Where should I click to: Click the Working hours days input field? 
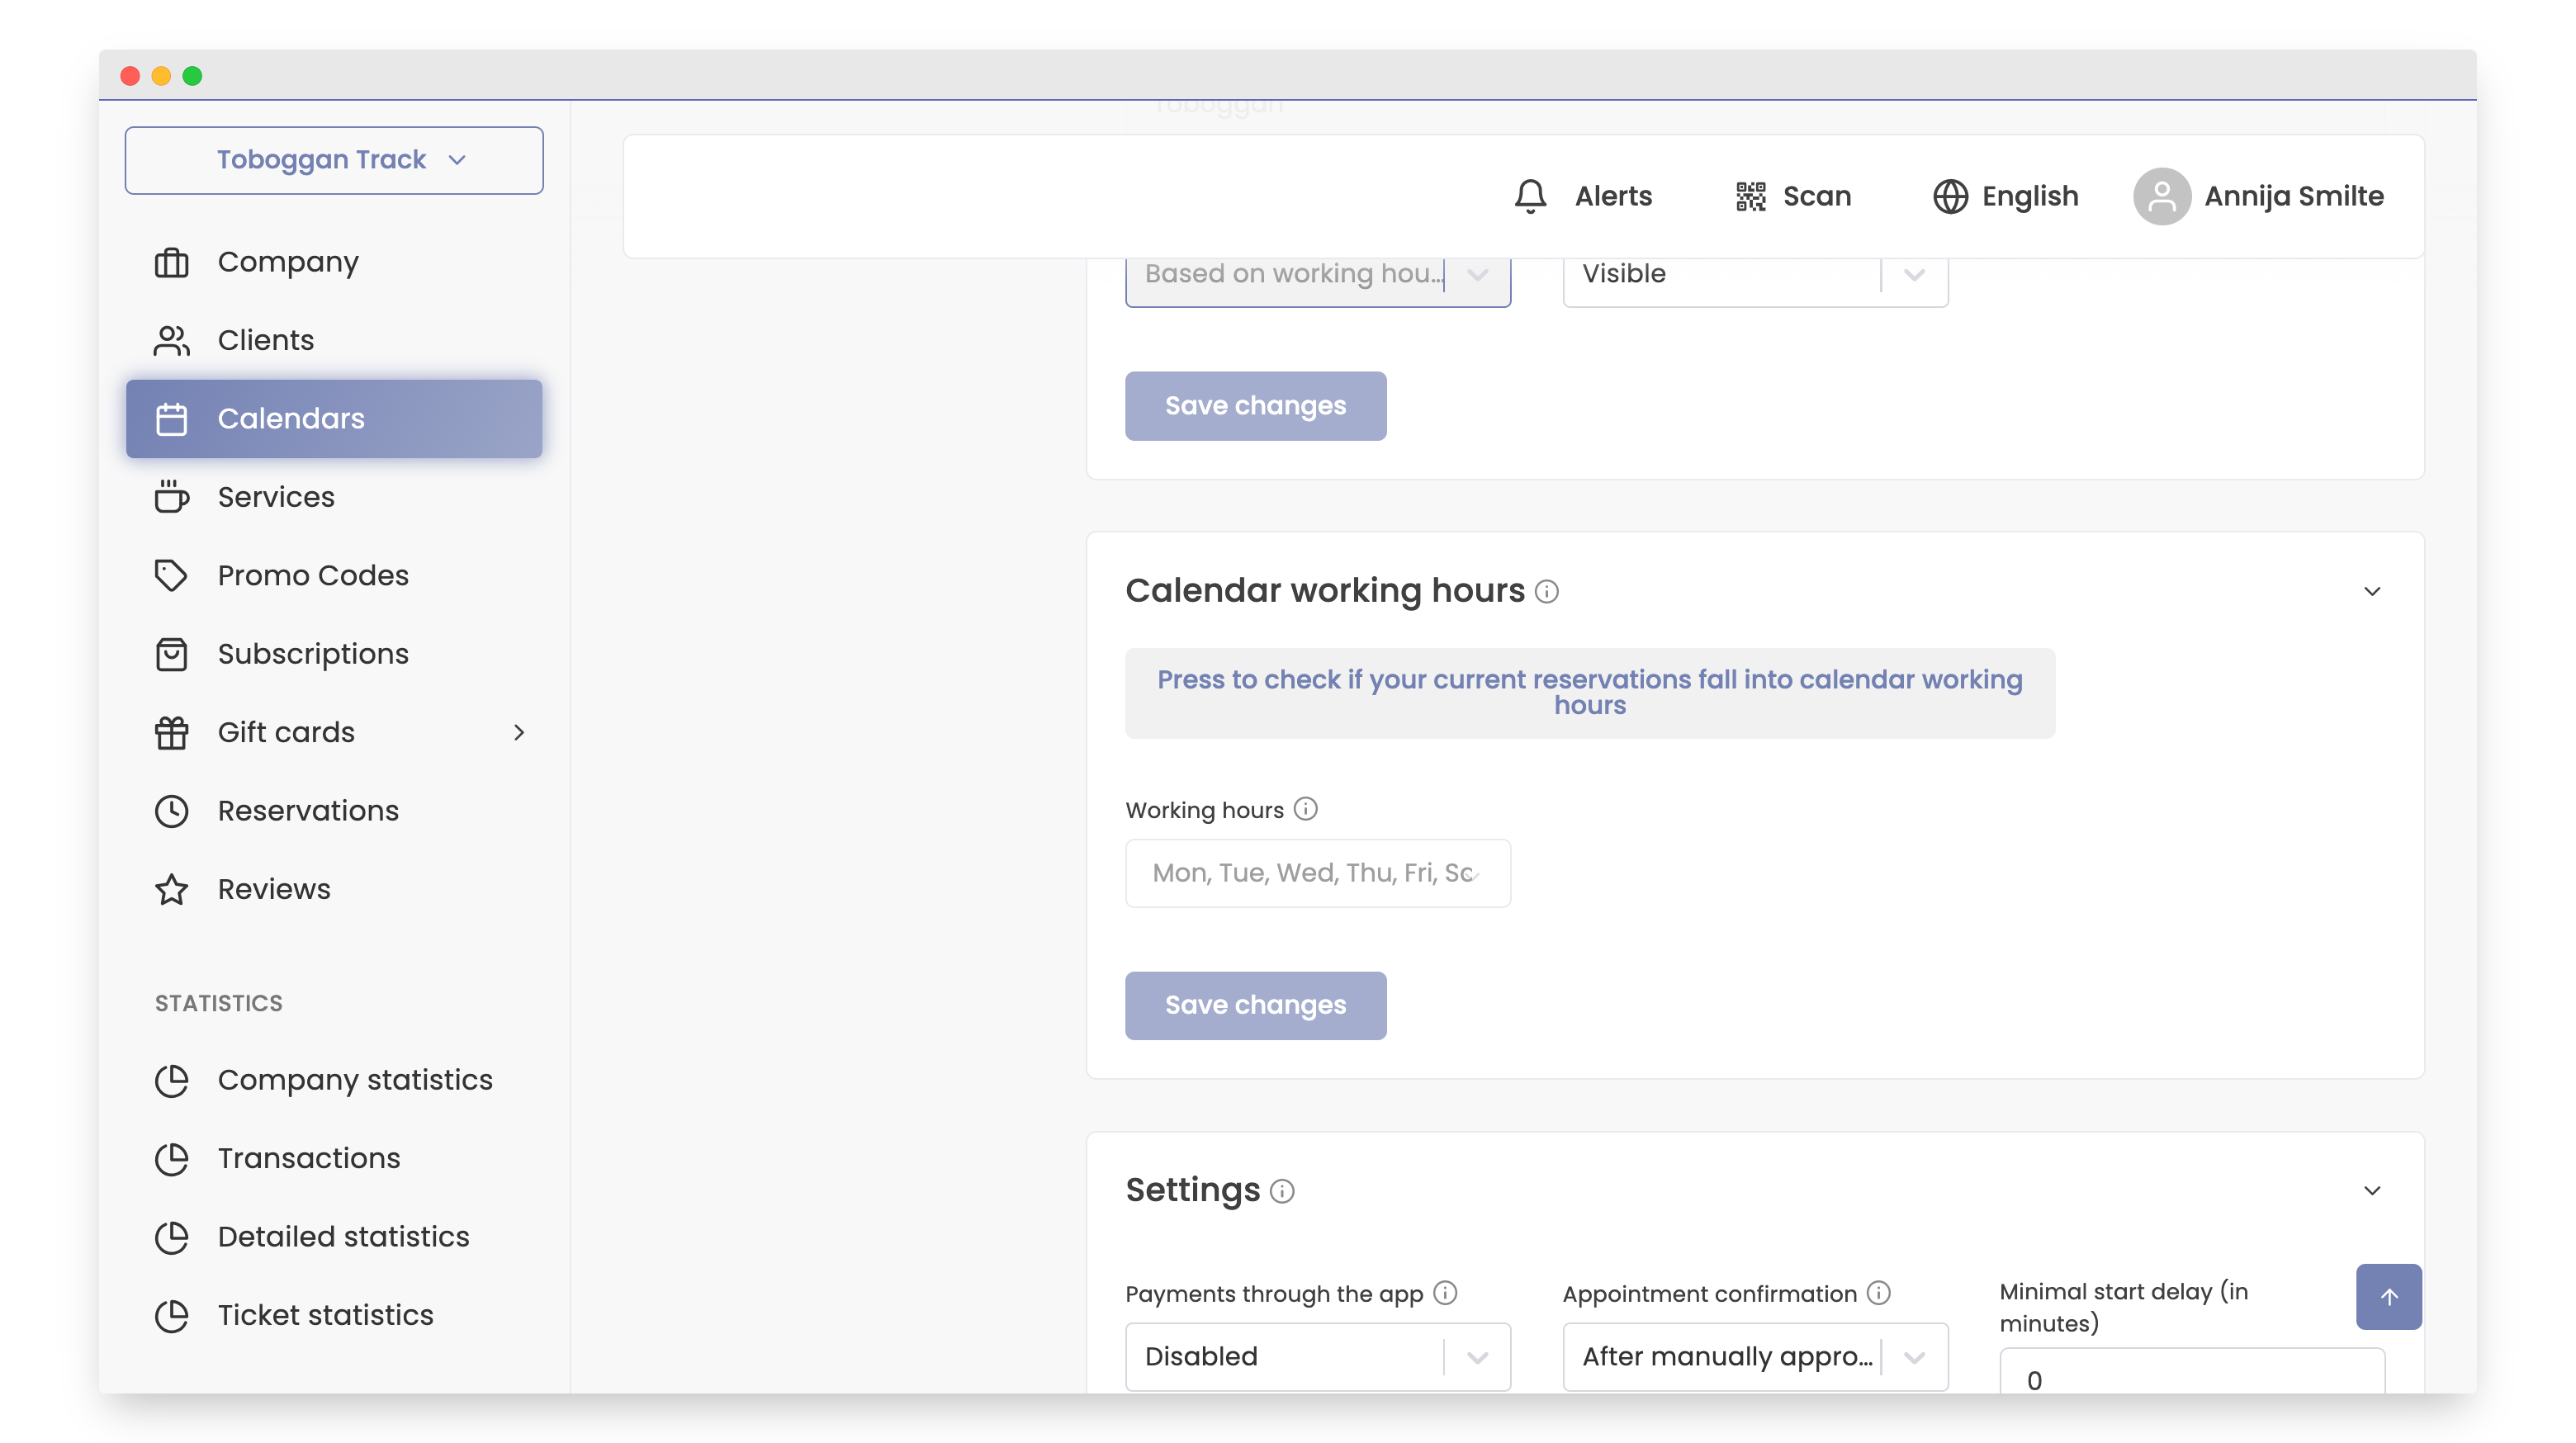(1317, 873)
